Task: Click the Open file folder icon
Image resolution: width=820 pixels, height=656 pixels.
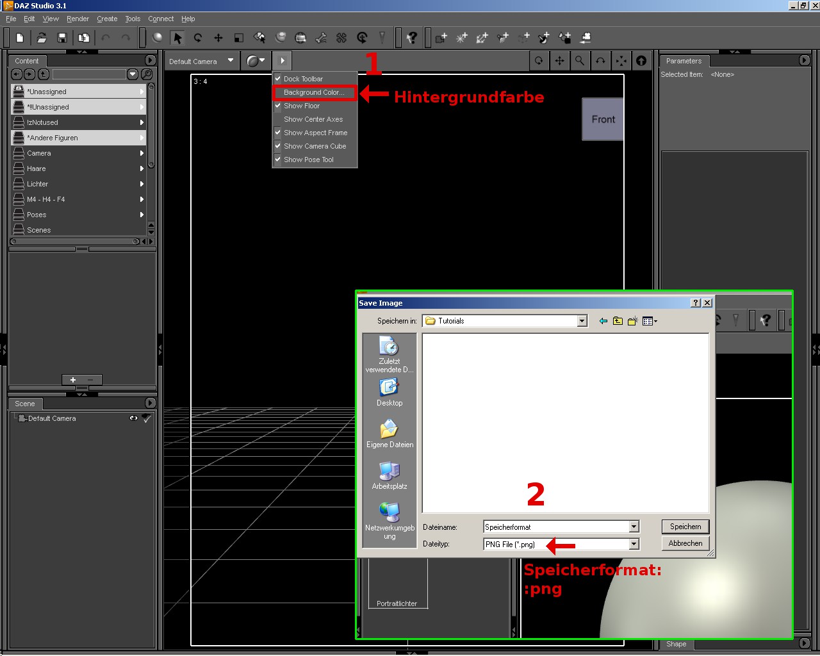Action: tap(42, 38)
